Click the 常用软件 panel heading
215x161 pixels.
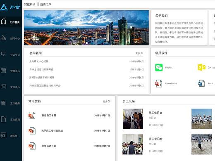[x=161, y=53]
